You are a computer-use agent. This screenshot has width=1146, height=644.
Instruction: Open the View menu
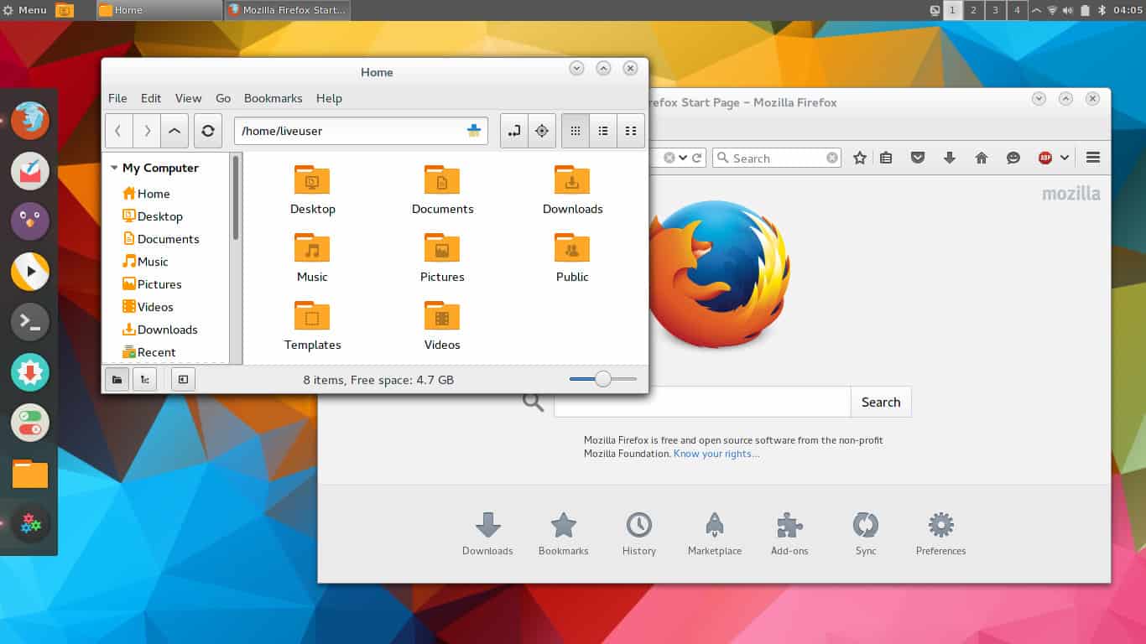click(188, 98)
